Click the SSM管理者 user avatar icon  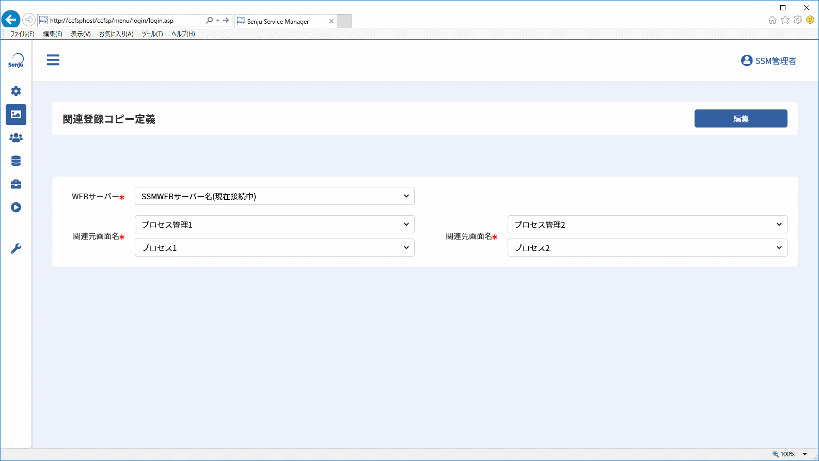point(747,60)
